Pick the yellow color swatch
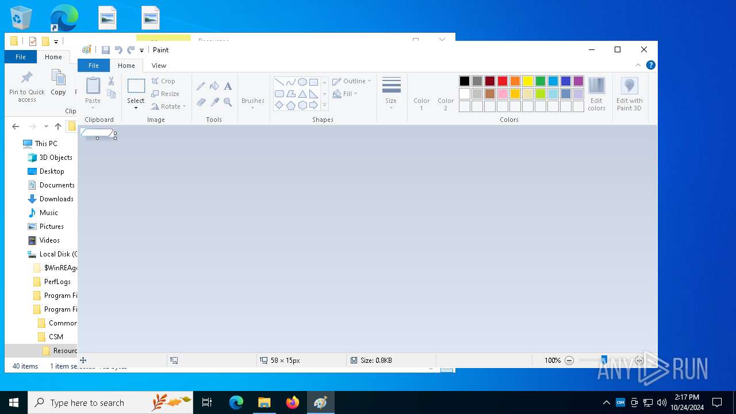The height and width of the screenshot is (414, 736). click(x=528, y=81)
